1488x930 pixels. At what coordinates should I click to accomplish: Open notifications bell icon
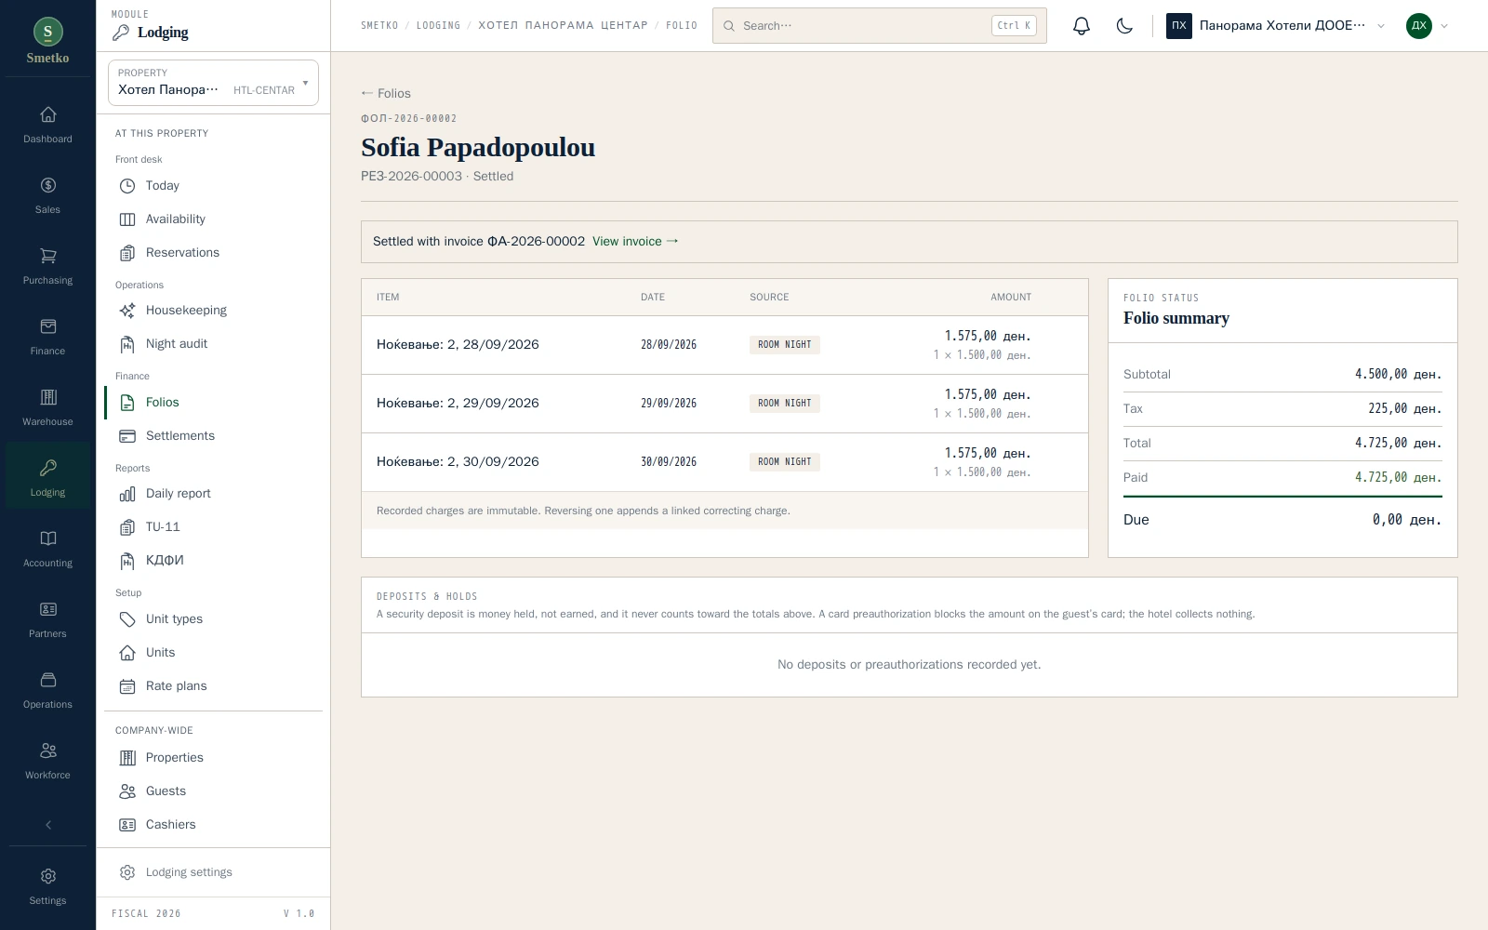pos(1081,26)
